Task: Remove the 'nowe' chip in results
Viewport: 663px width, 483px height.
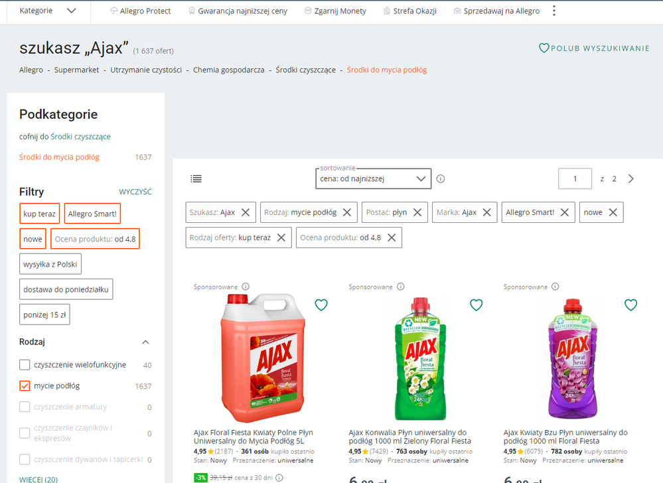Action: pyautogui.click(x=613, y=212)
